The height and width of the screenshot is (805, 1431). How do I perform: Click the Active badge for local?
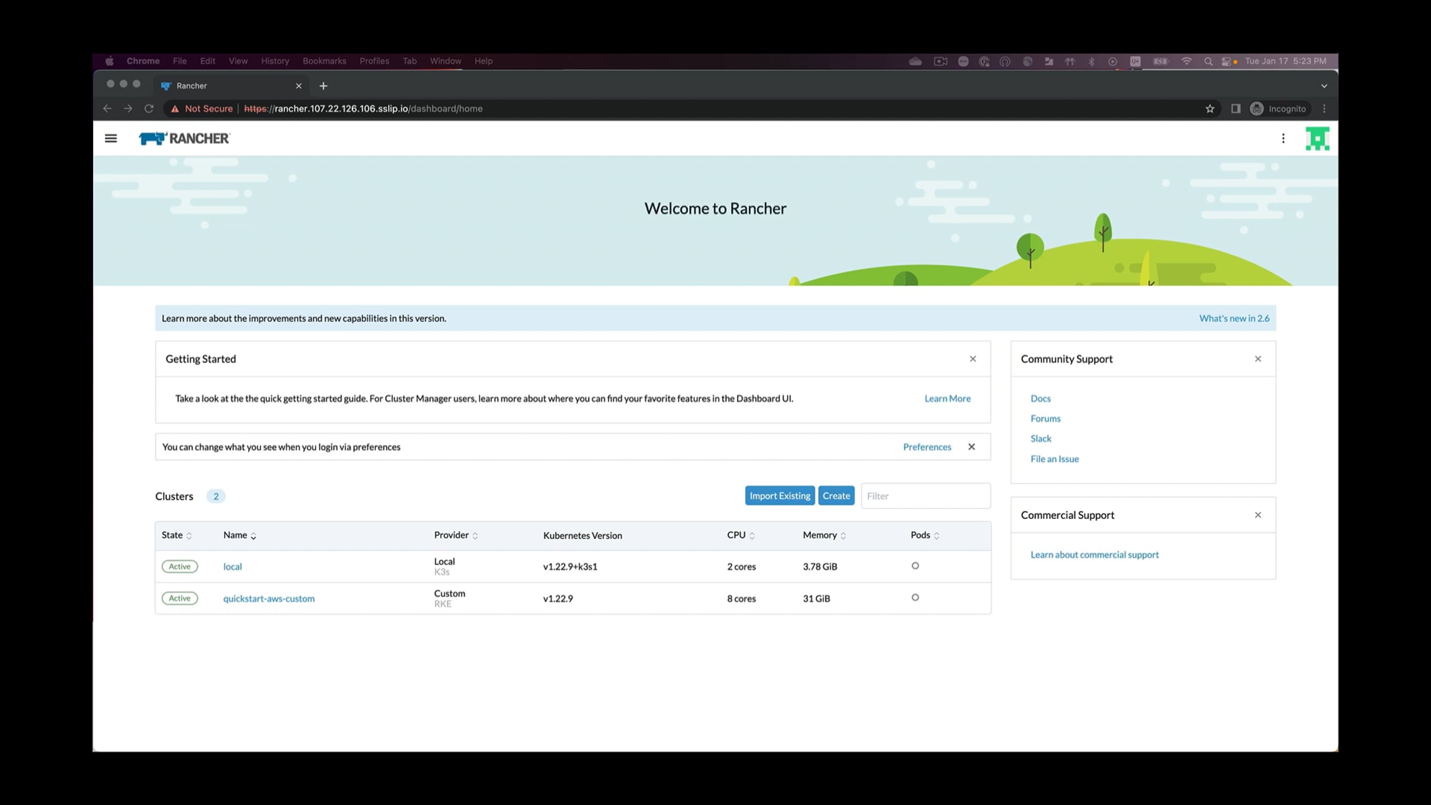[179, 566]
